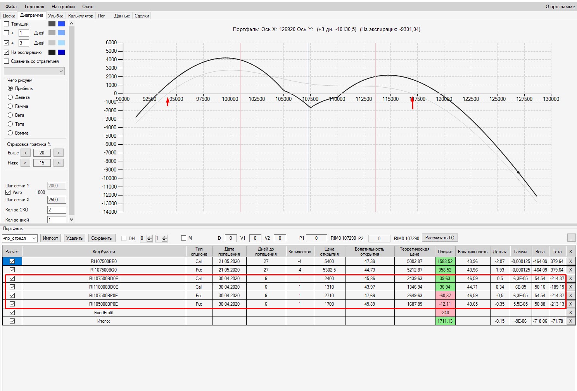The width and height of the screenshot is (577, 391).
Task: Open the Настройки menu
Action: point(63,7)
